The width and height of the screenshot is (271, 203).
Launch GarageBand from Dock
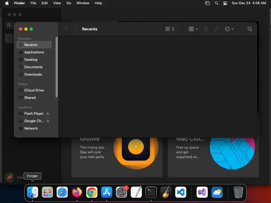(x=166, y=192)
